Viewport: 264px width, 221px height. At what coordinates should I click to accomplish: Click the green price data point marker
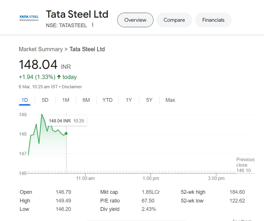(x=66, y=133)
